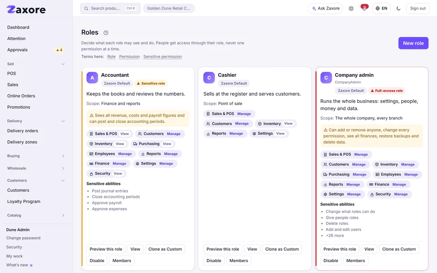Expand the Wholesale sidebar section
Viewport: 437px width, 273px height.
coord(36,168)
